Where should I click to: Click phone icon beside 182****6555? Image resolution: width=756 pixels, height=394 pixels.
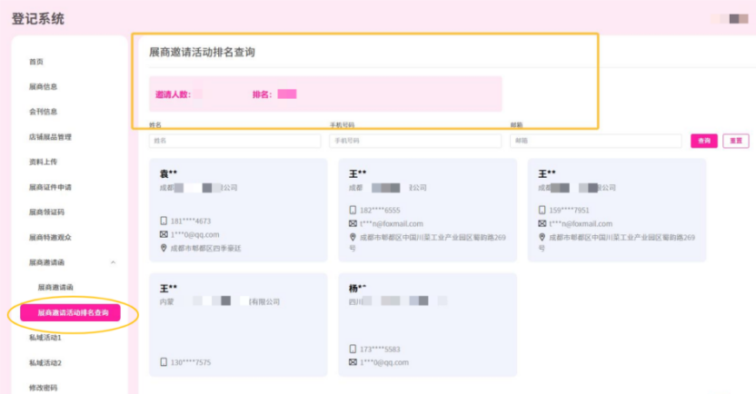(x=353, y=210)
